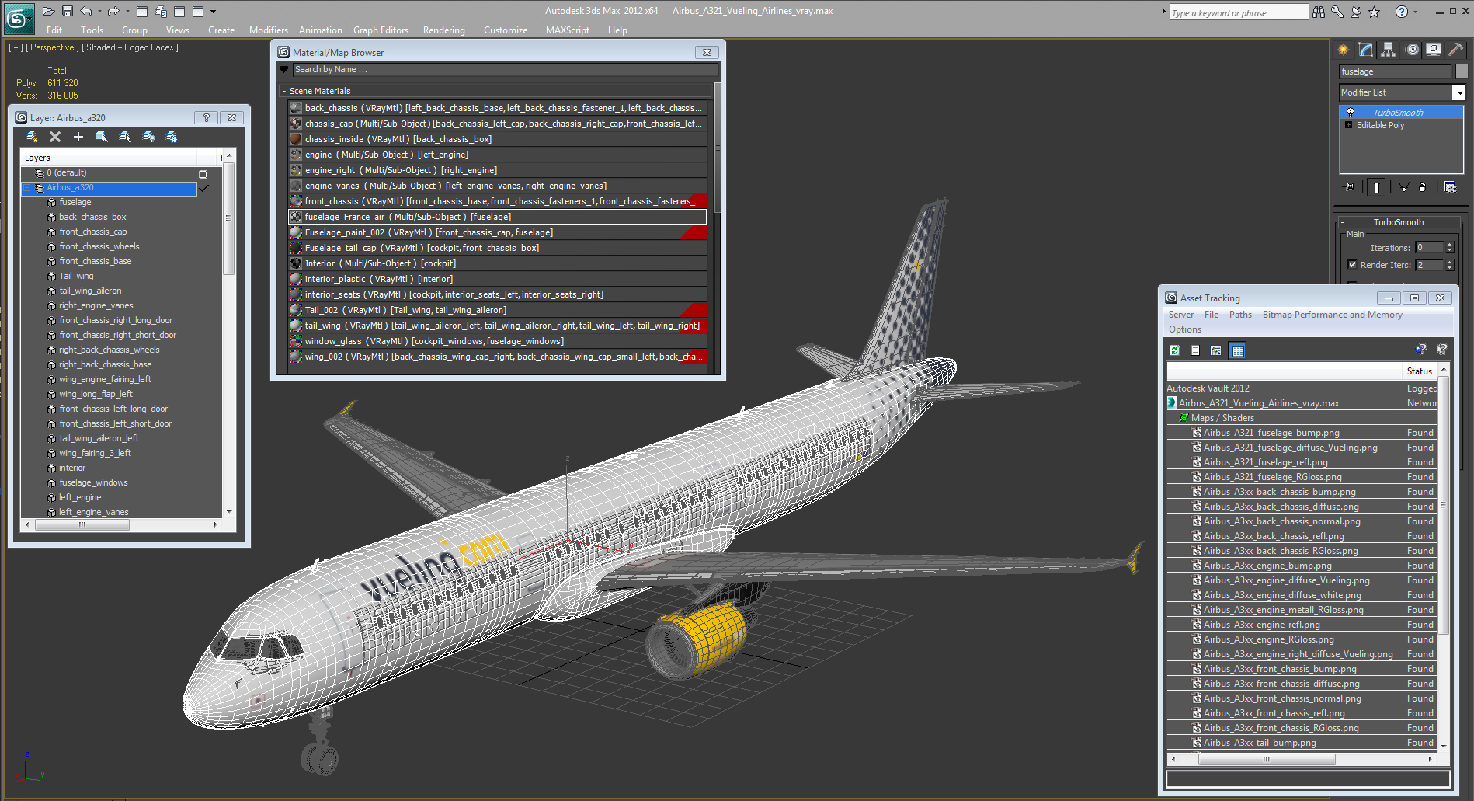Toggle TurboSmooth modifier lightbulb on/off

[x=1351, y=113]
